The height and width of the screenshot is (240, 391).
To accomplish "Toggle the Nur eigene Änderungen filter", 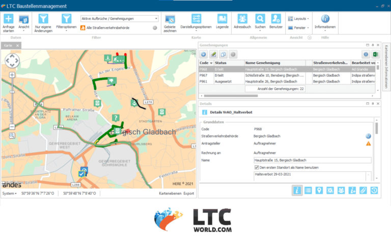I will (x=43, y=23).
